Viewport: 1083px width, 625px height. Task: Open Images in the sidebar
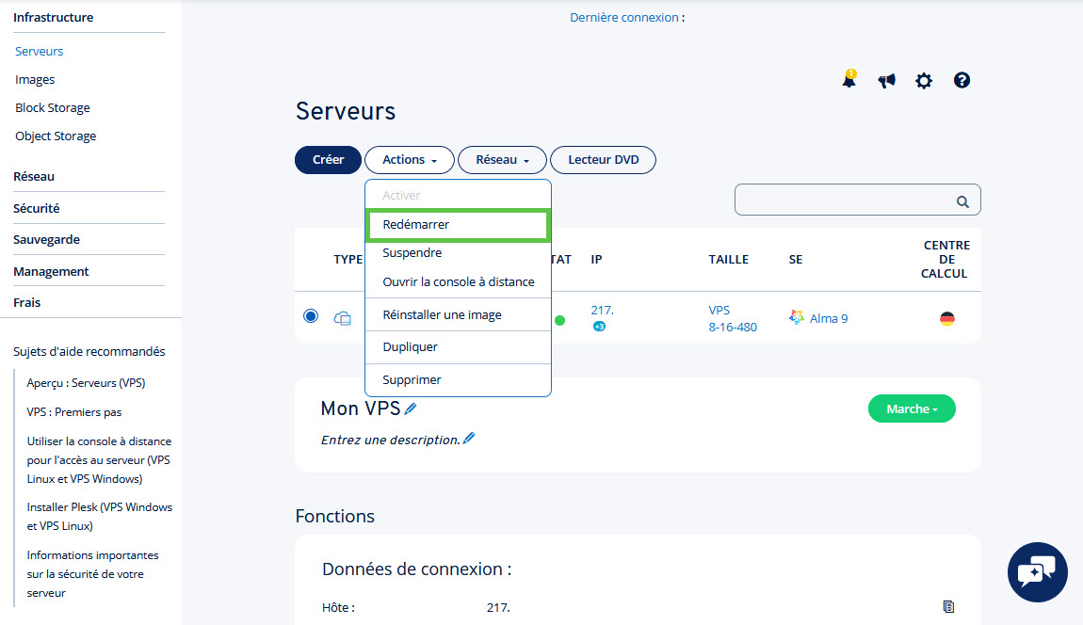[35, 79]
